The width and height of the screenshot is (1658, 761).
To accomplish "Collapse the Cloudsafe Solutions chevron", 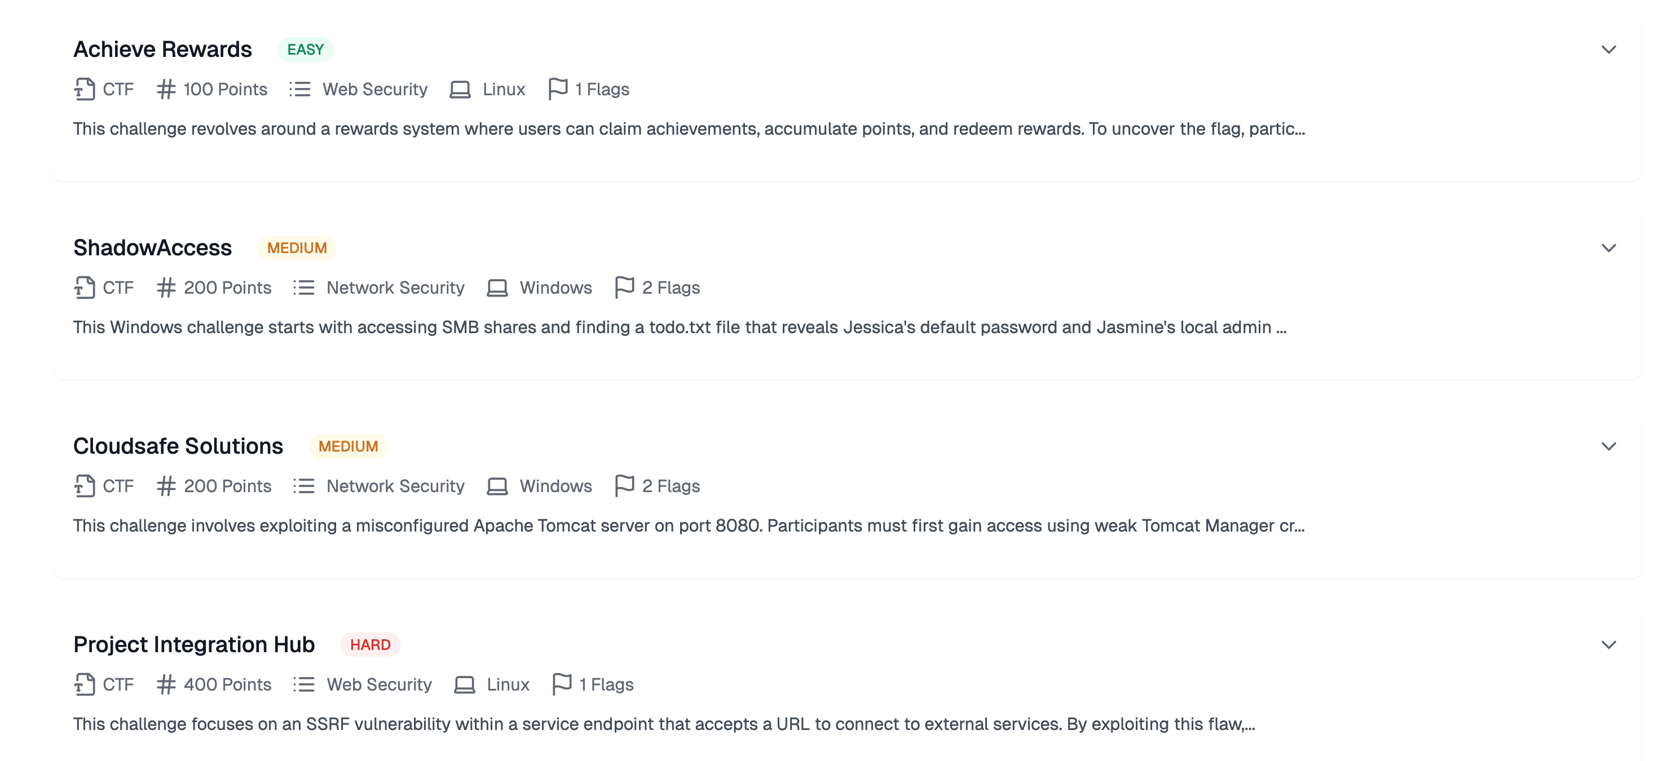I will pos(1609,445).
